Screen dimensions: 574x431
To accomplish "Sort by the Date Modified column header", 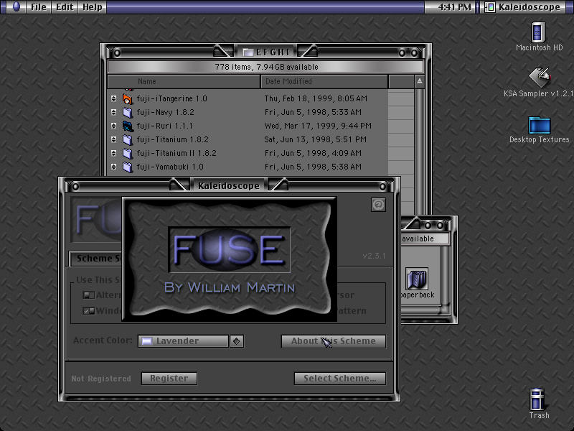I will point(324,81).
